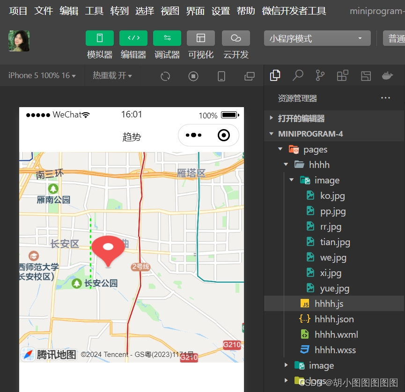This screenshot has width=405, height=392.
Task: Open the yue.jpg file
Action: [335, 288]
